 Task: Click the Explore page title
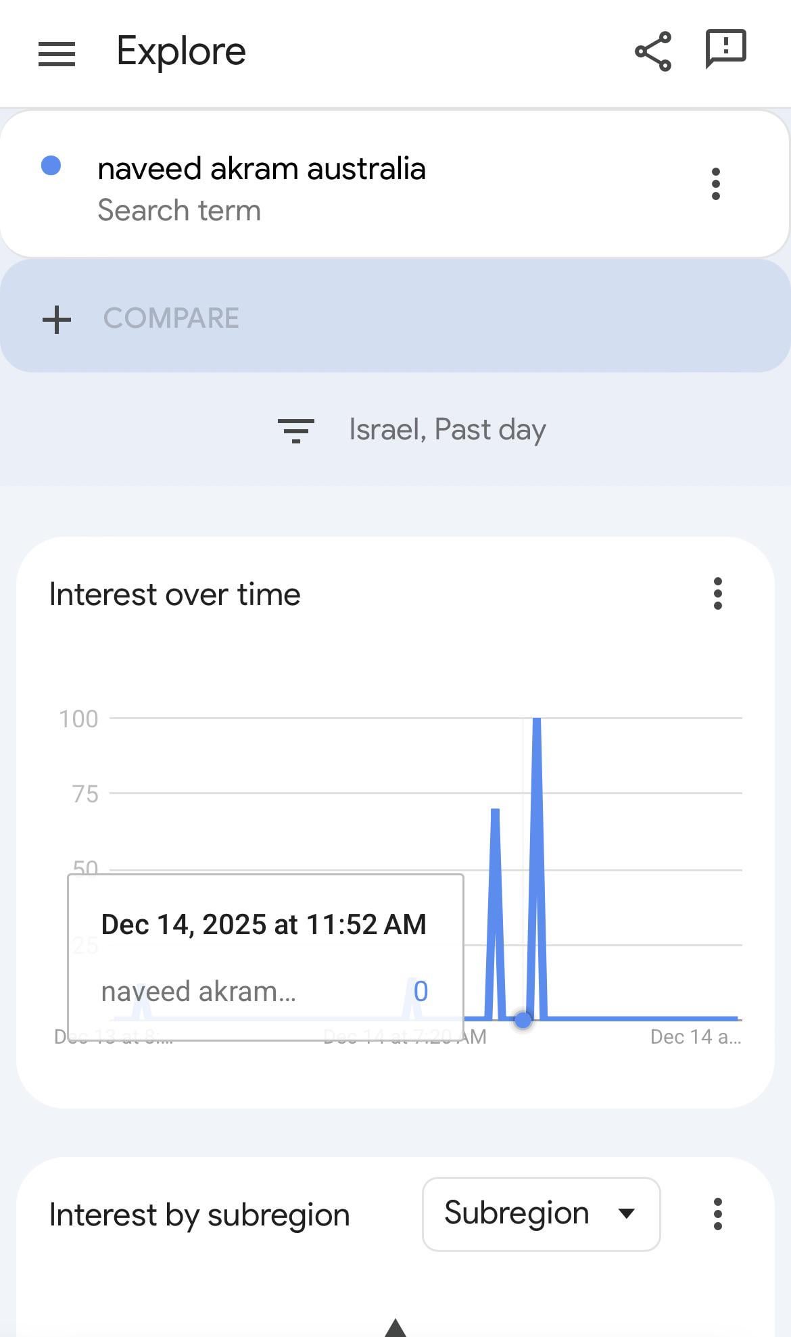181,51
